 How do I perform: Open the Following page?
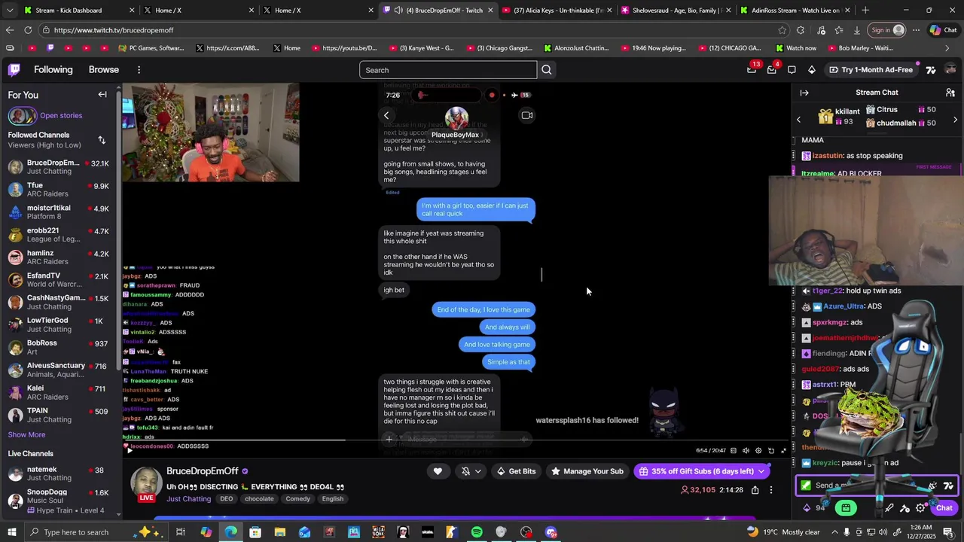pyautogui.click(x=53, y=70)
